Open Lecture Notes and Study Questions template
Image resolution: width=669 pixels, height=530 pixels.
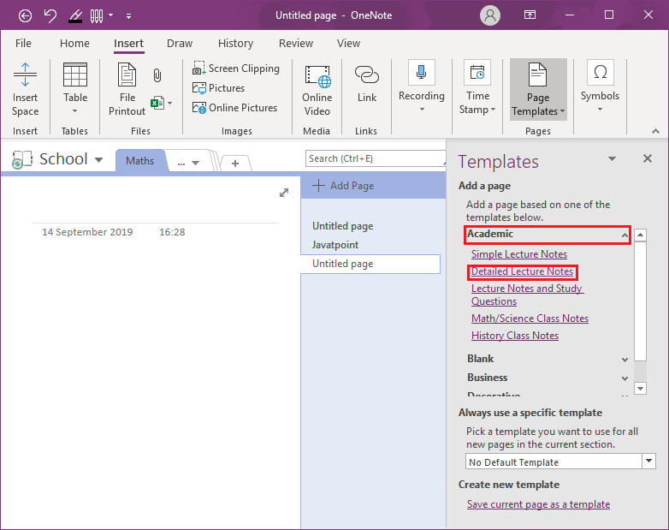[x=527, y=295]
